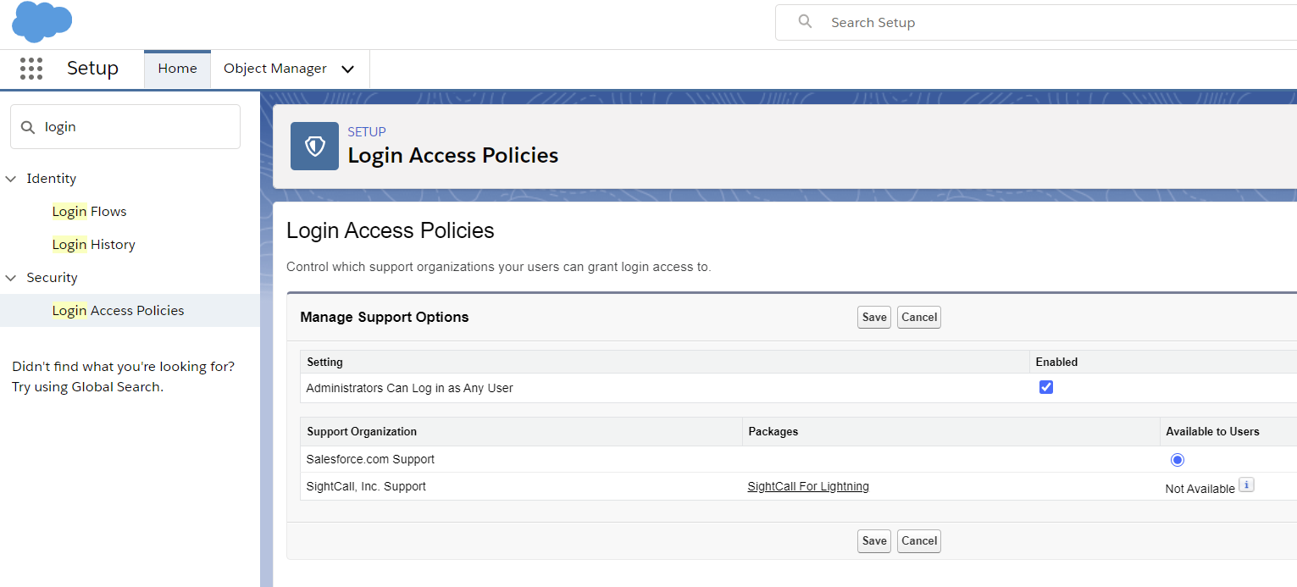Select Salesforce.com Support radio button
The image size is (1297, 587).
pyautogui.click(x=1178, y=460)
